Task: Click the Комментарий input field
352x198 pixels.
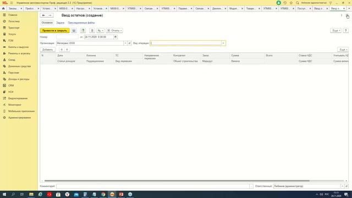Action: 153,186
